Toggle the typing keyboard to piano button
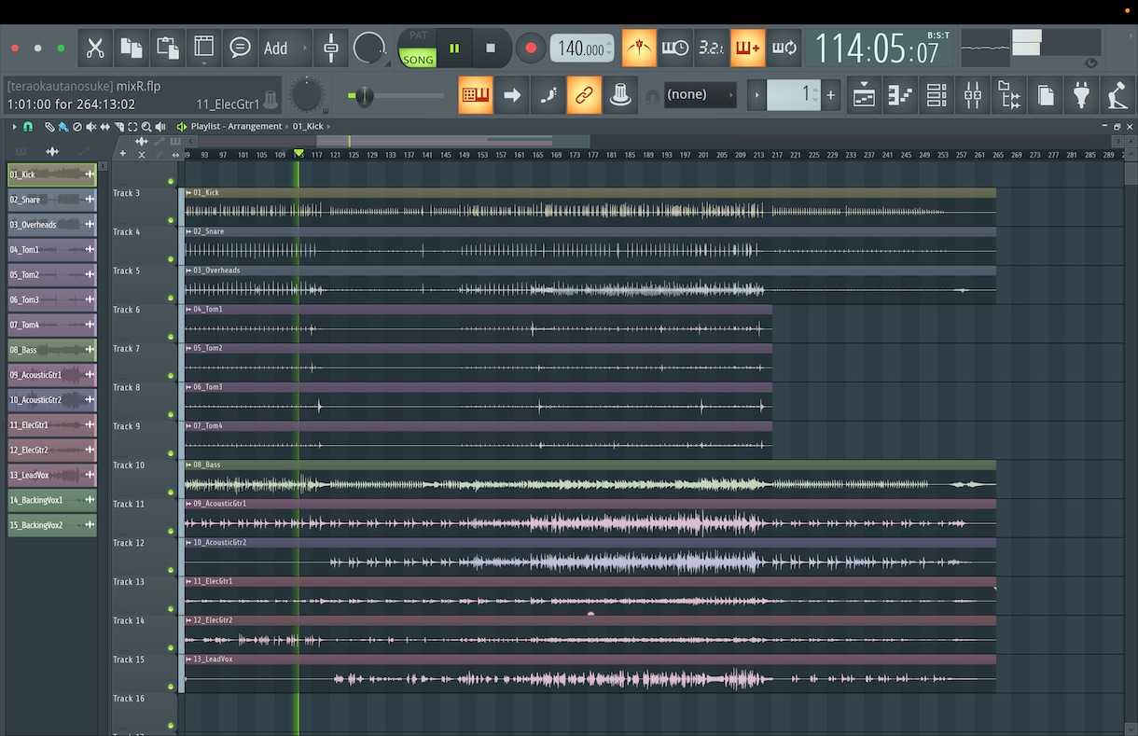The height and width of the screenshot is (736, 1138). (476, 94)
